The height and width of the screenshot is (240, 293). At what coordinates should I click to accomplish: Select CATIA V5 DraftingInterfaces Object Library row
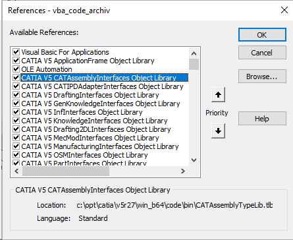pos(90,95)
